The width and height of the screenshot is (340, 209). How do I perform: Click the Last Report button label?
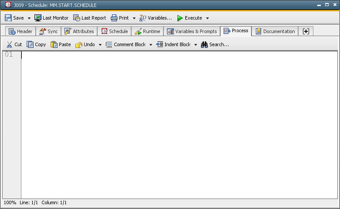click(94, 18)
